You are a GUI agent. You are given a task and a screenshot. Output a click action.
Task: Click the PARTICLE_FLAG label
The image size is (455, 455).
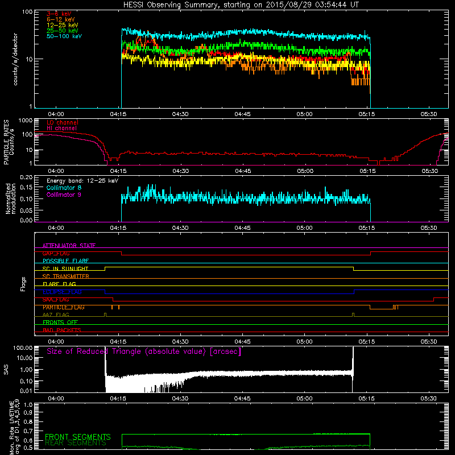[x=64, y=307]
